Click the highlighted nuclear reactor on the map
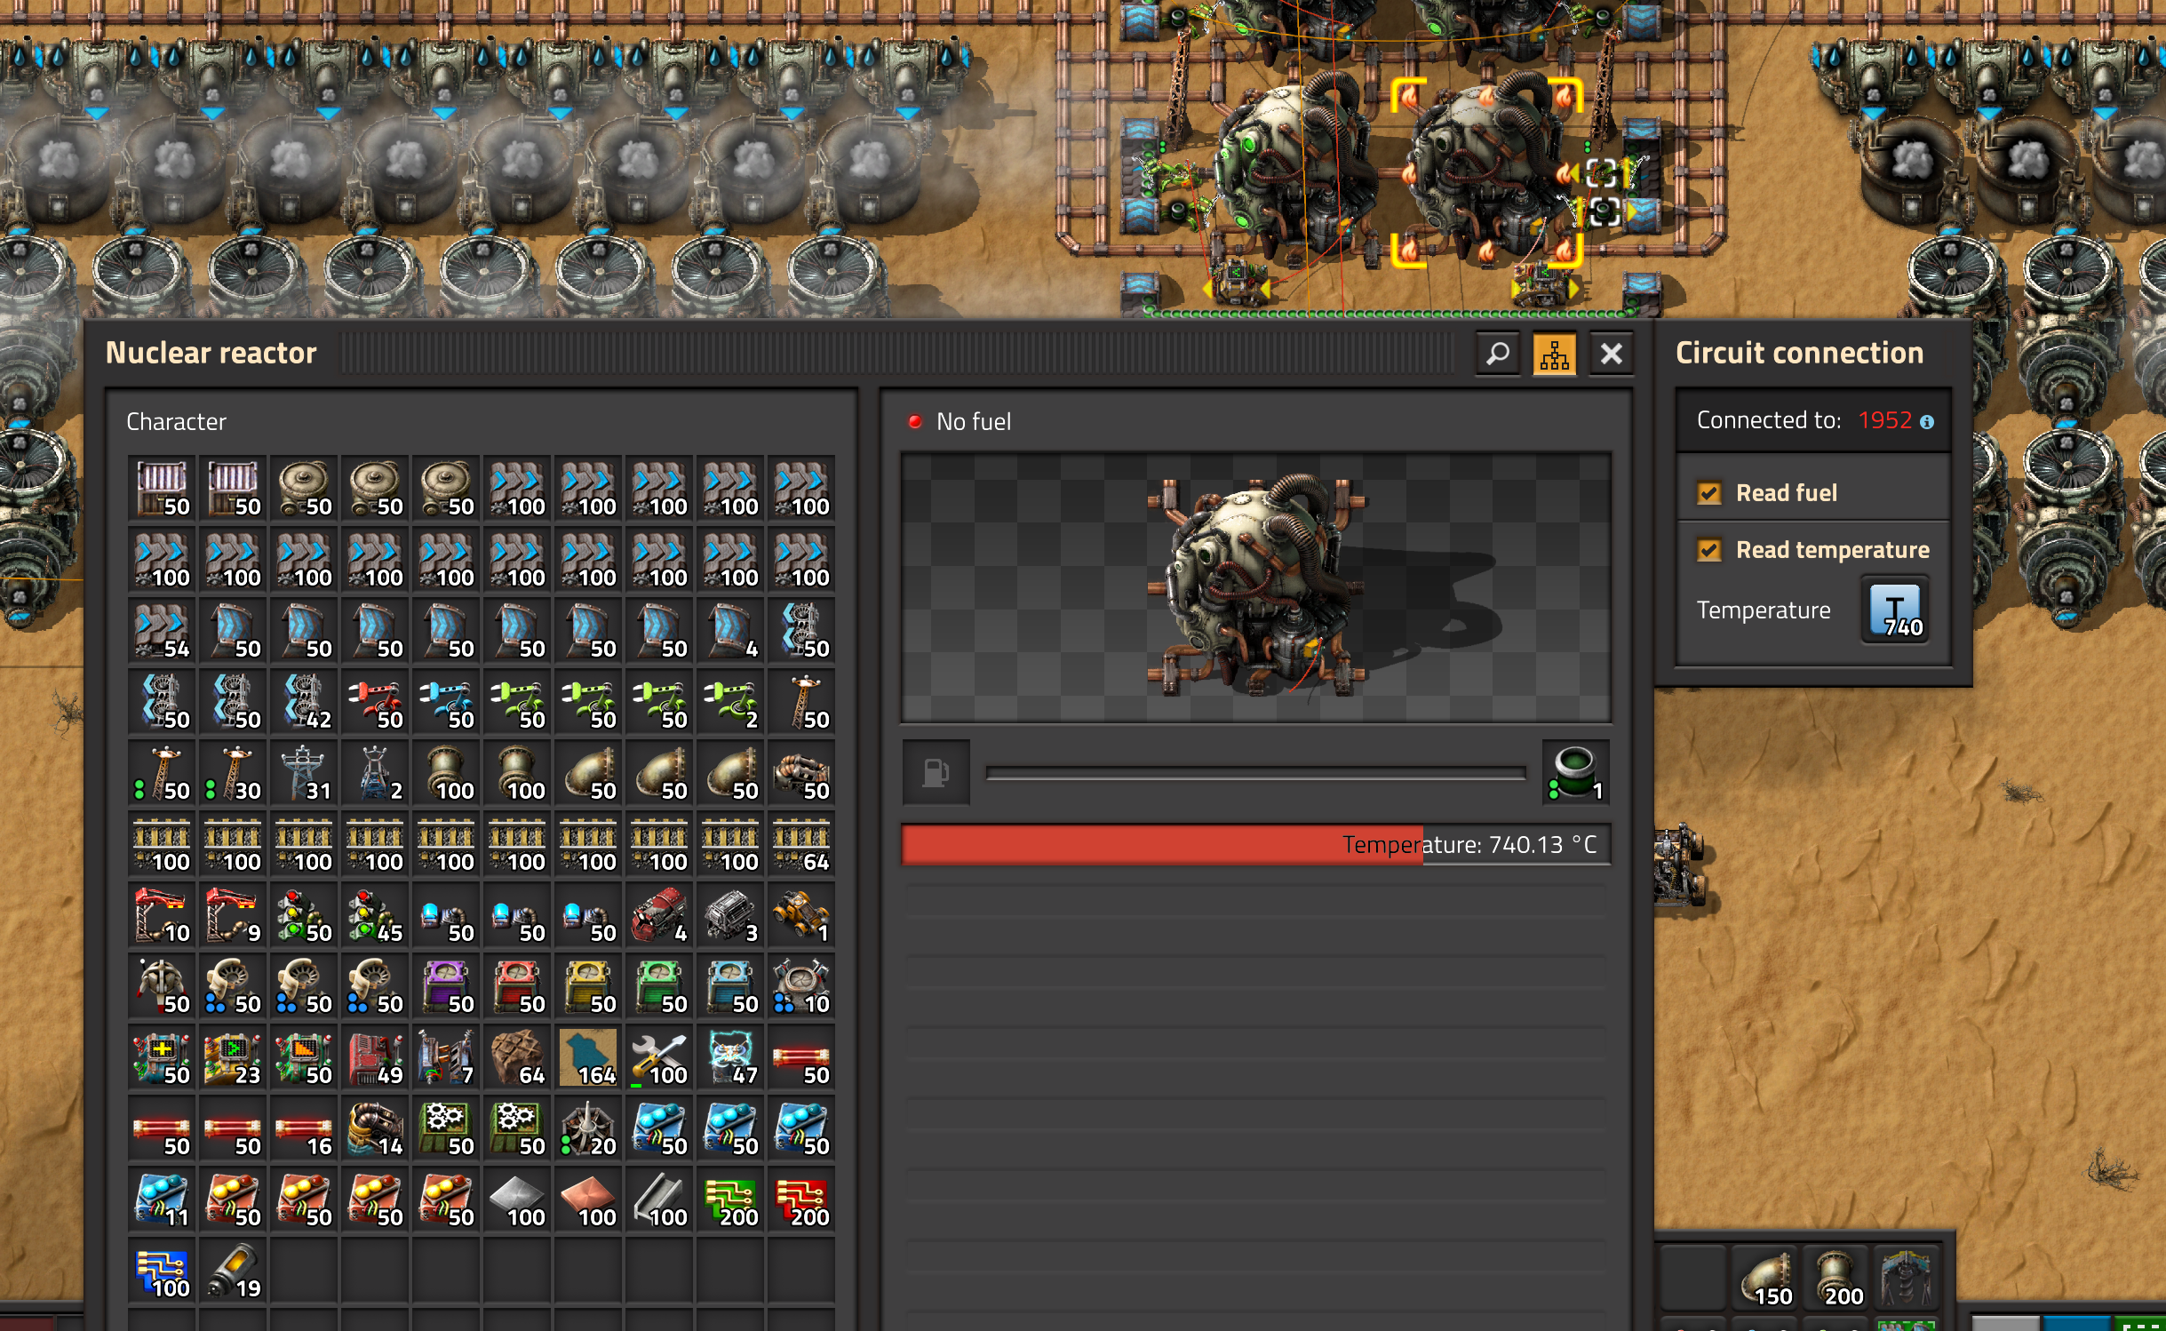Screen dimensions: 2166x1331 (x=1486, y=171)
